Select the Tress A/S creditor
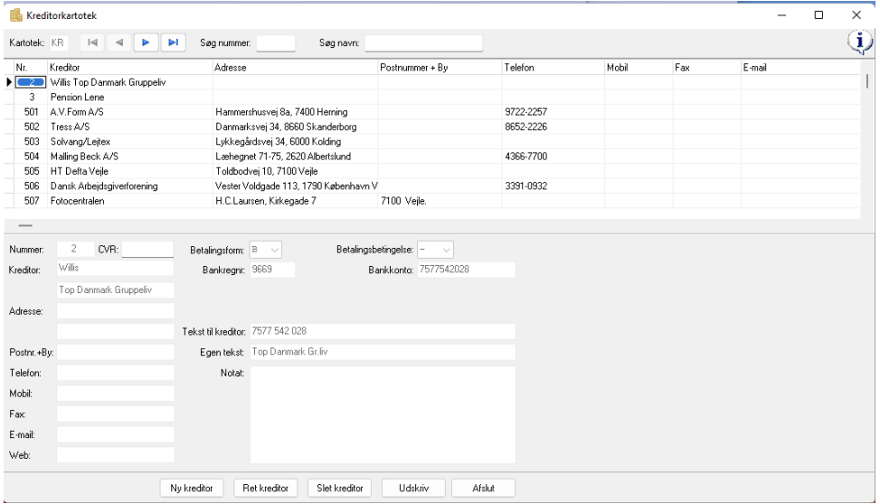Viewport: 880px width, 504px height. [432, 127]
